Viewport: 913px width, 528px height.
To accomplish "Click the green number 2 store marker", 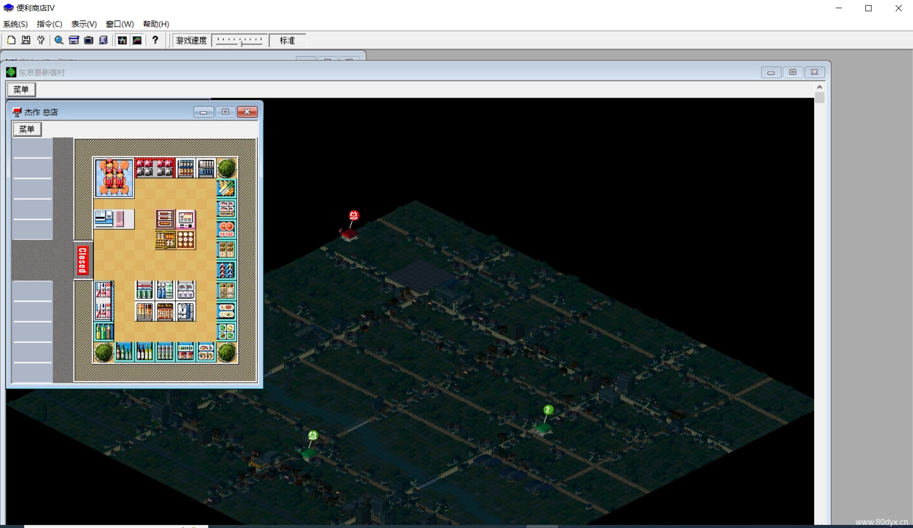I will point(548,410).
